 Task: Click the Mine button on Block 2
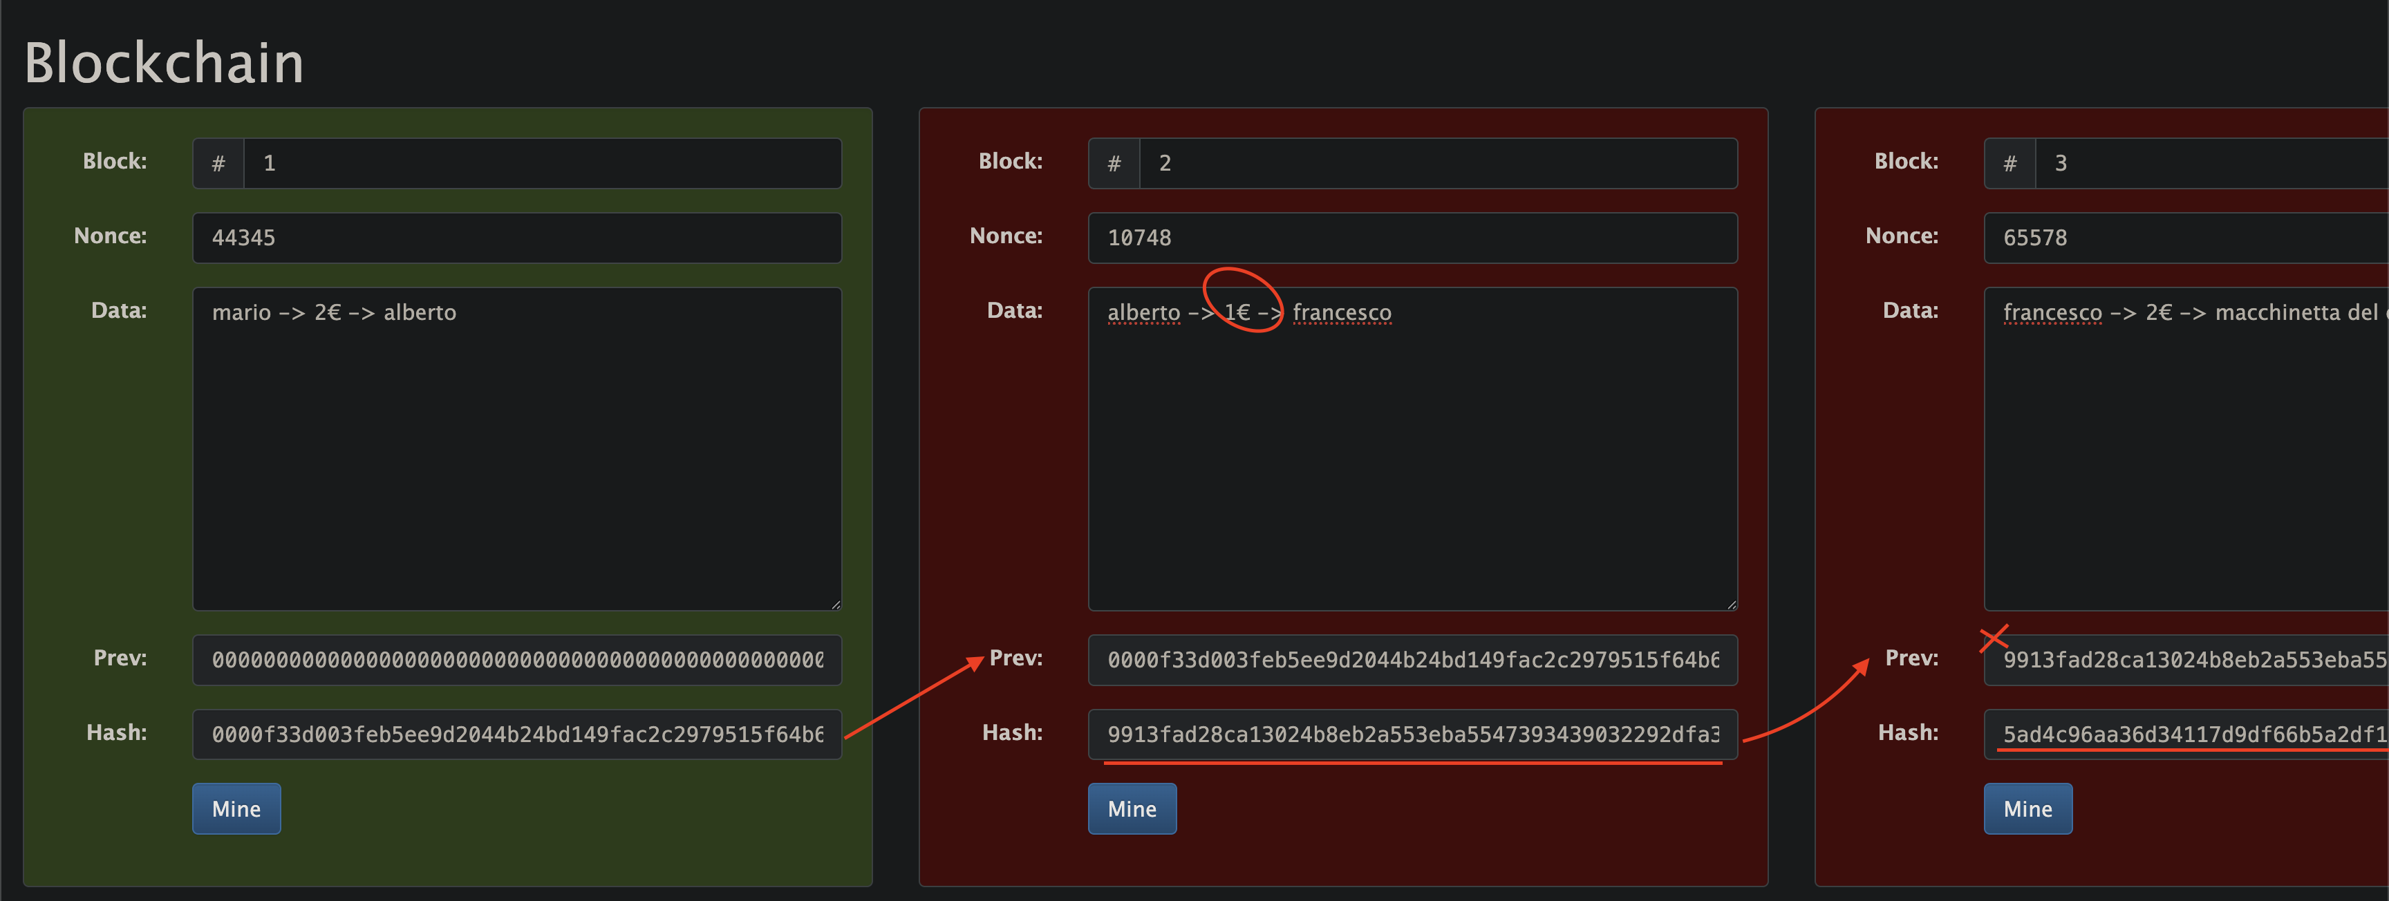[1132, 808]
